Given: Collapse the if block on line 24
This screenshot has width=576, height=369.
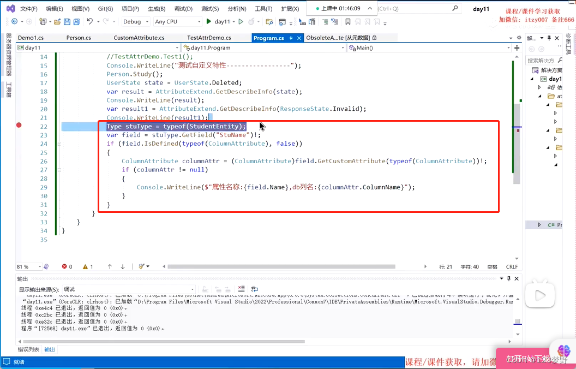Looking at the screenshot, I should [x=59, y=144].
